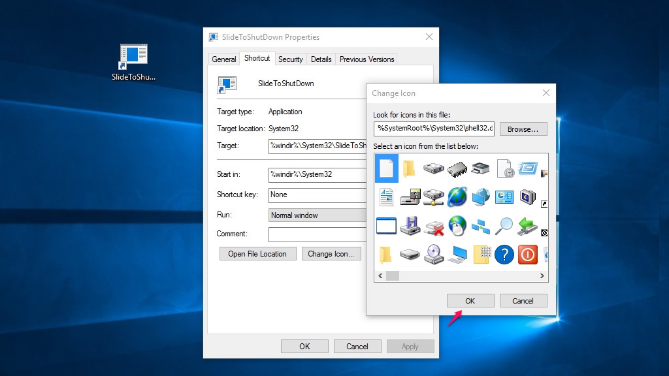Go to the Previous Versions tab

[367, 59]
